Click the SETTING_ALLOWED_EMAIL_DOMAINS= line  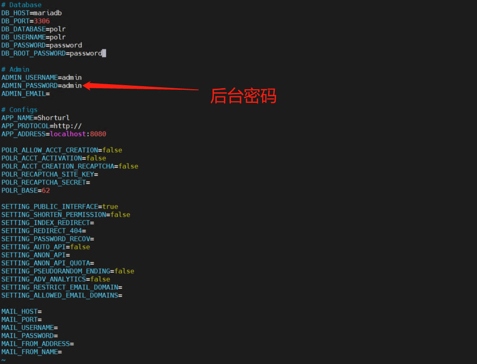coord(61,295)
